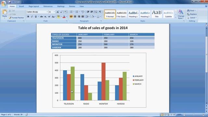Apply the No Spacing style
208x117 pixels.
click(x=122, y=14)
